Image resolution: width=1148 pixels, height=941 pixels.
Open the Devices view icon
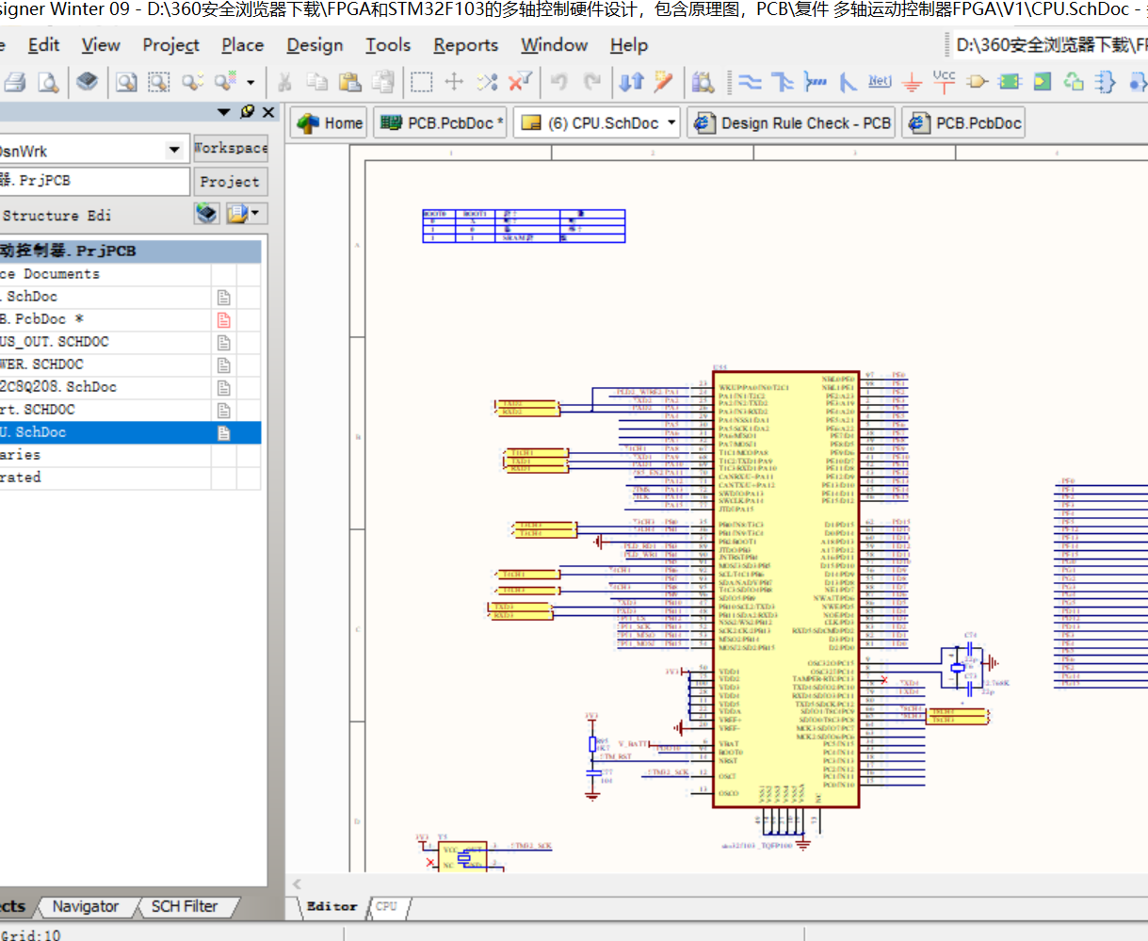(x=88, y=82)
